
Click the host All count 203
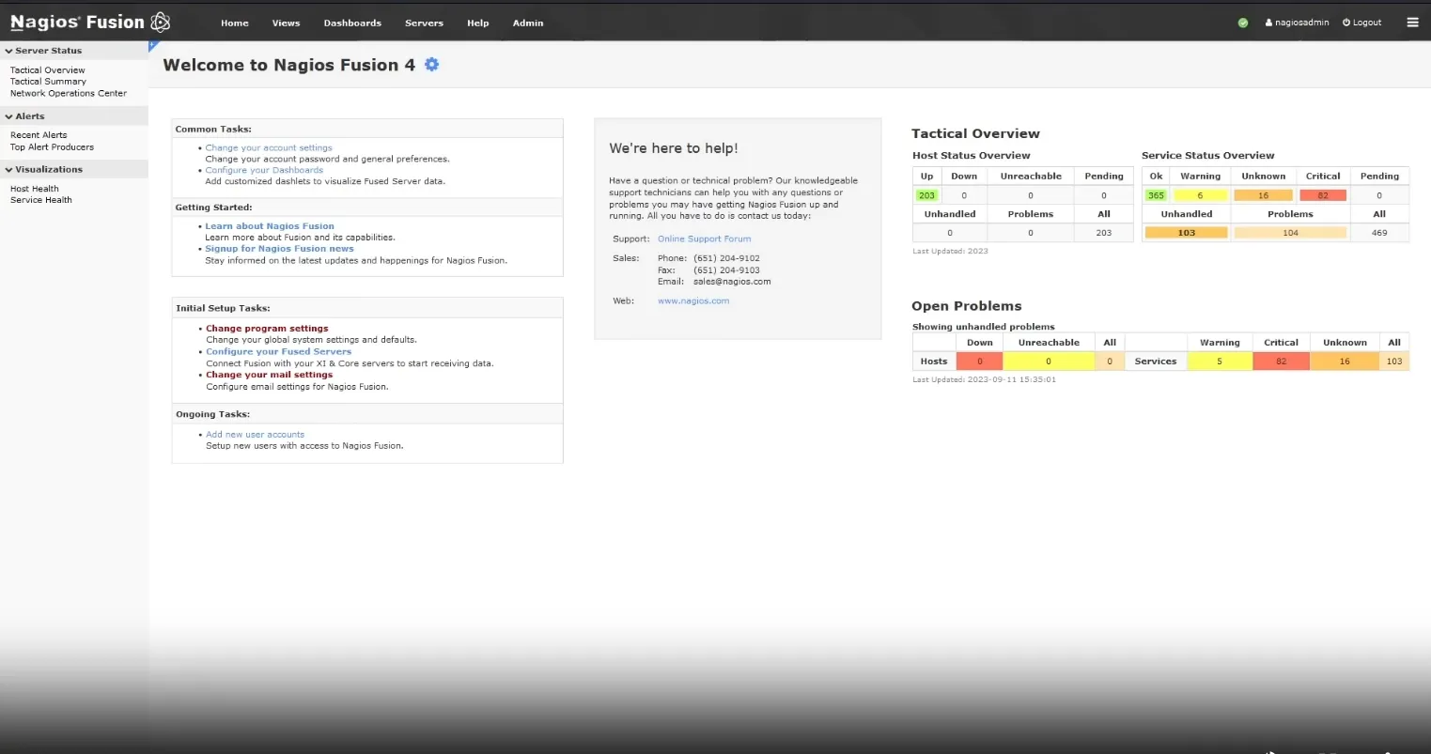[1103, 233]
